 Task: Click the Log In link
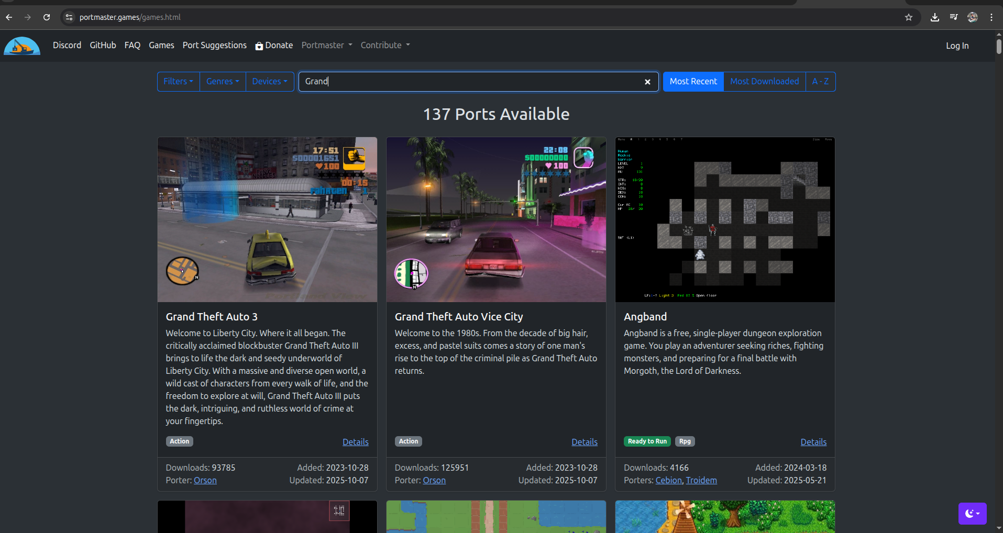point(957,46)
